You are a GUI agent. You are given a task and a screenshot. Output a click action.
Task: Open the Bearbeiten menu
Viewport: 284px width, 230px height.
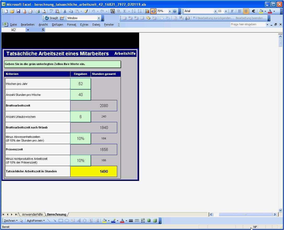28,25
